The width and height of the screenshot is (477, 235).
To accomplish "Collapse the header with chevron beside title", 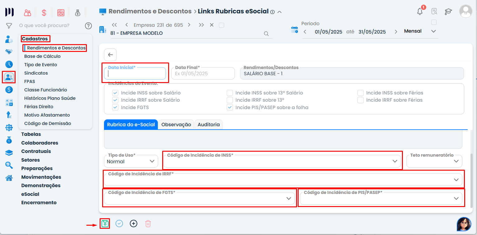I will coord(280,12).
